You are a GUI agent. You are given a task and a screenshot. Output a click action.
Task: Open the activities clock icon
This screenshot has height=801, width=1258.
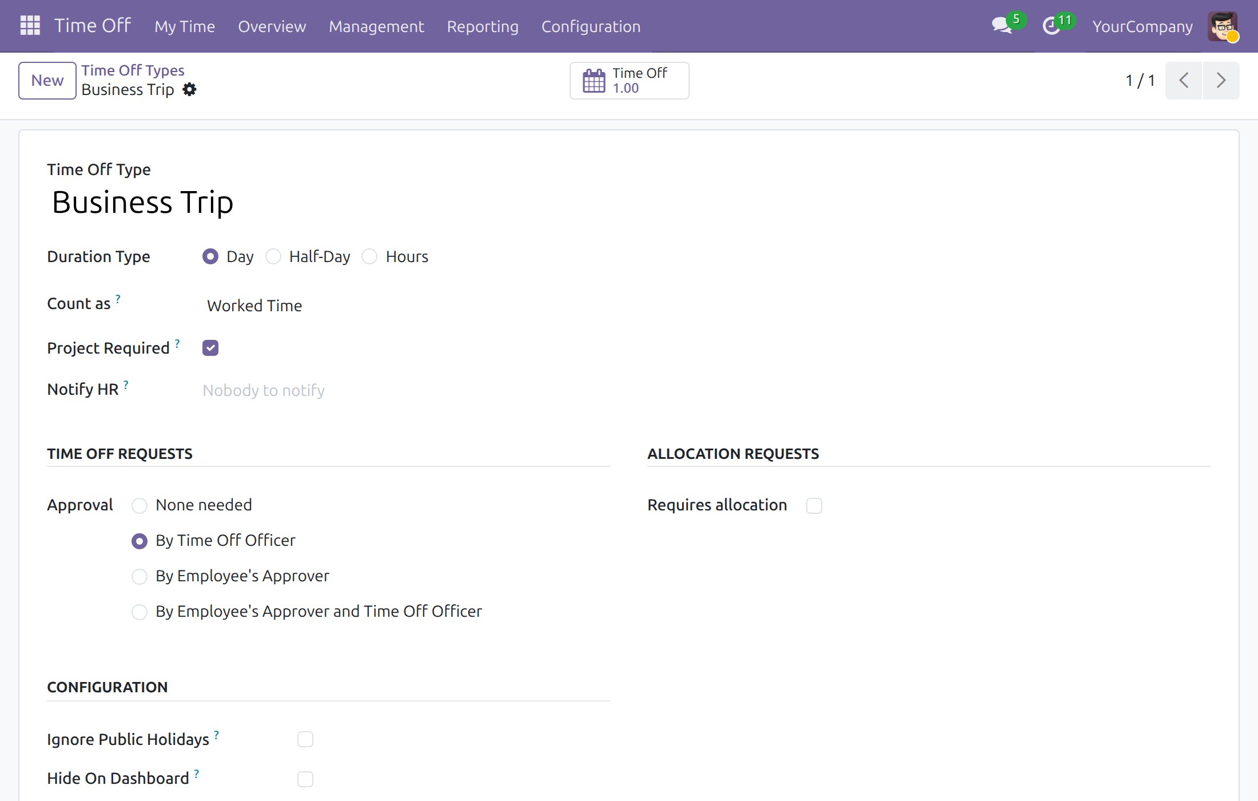click(1051, 26)
